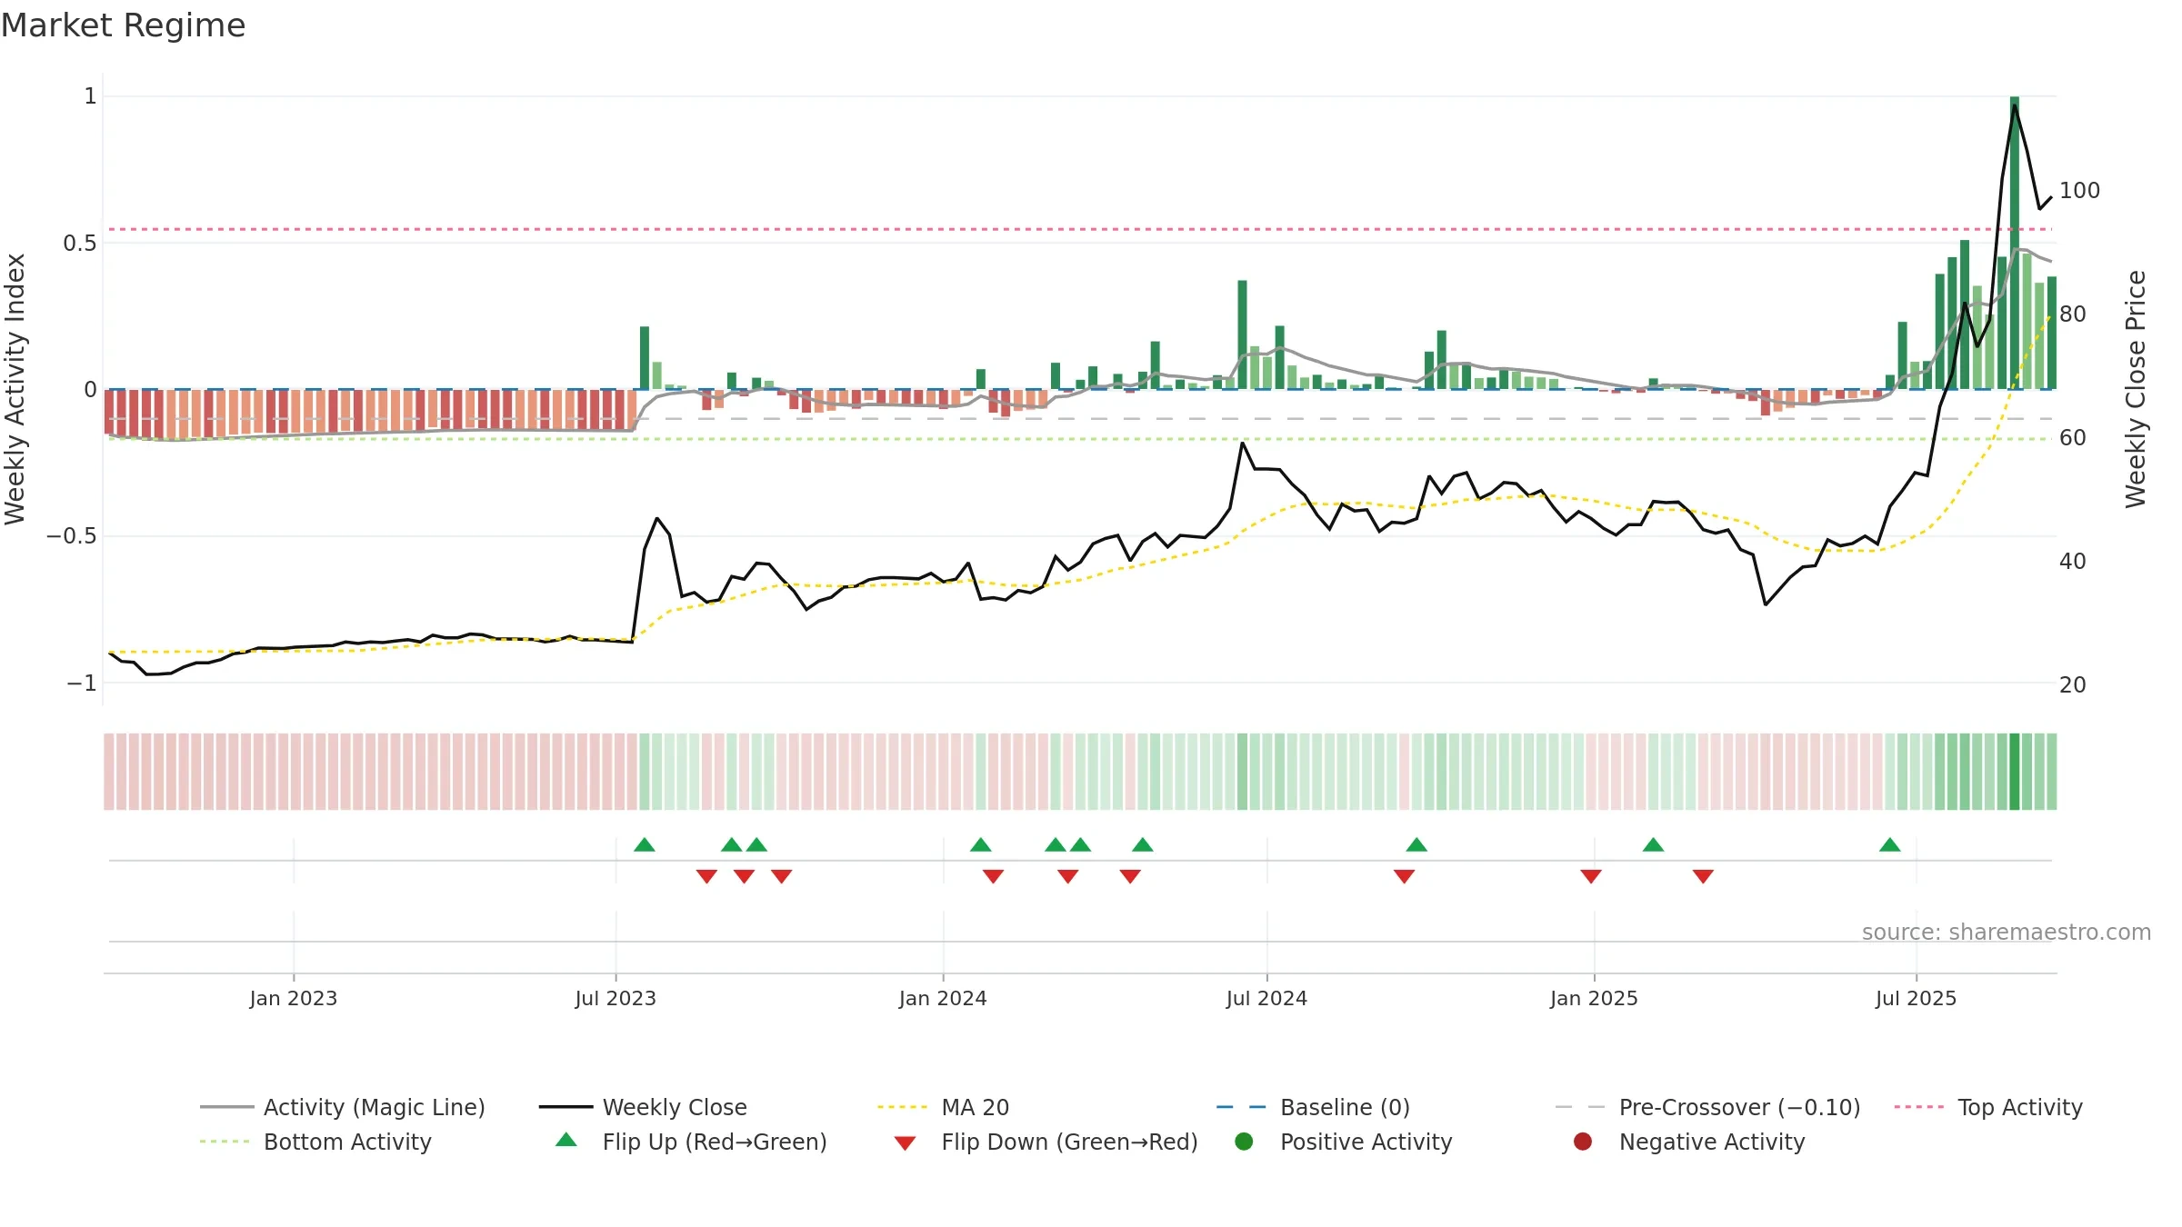Click the Jul 2023 x-axis label
Screen dimensions: 2182x1227
[x=616, y=998]
